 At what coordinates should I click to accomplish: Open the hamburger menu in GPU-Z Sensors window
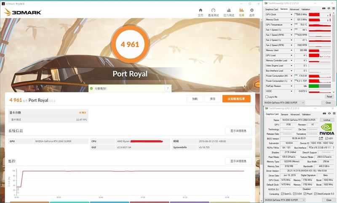click(334, 8)
